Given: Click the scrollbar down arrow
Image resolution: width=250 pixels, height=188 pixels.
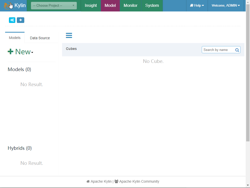Looking at the screenshot, I should coord(248,185).
